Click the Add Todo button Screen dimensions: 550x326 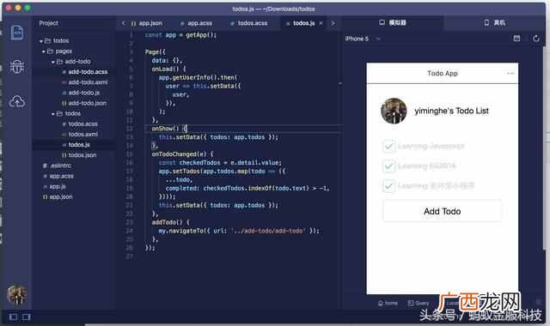click(442, 211)
